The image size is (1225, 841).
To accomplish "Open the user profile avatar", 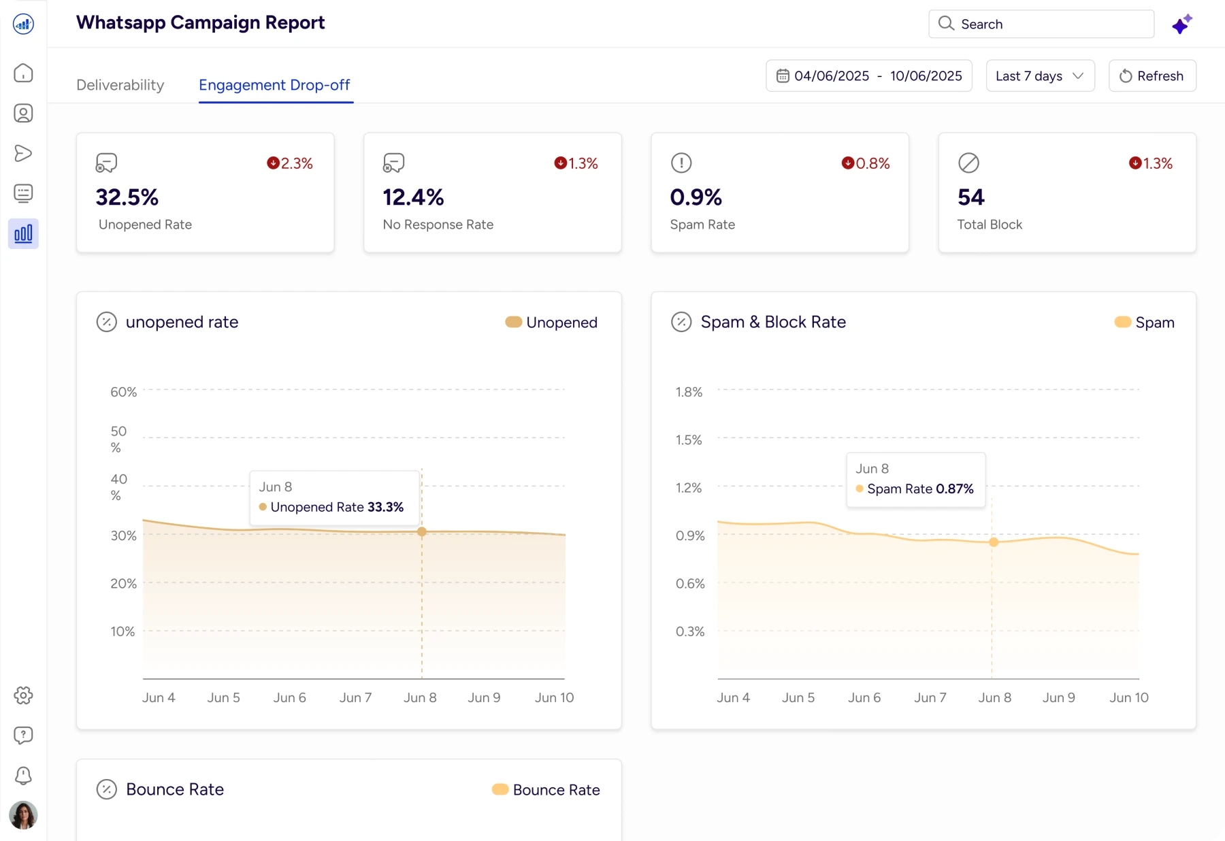I will click(23, 814).
